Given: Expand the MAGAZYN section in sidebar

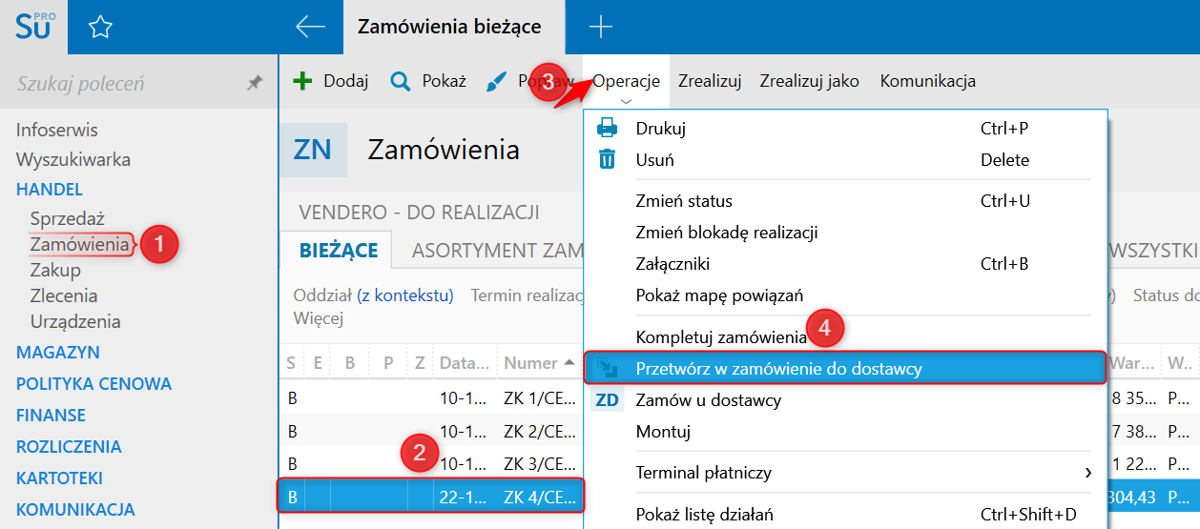Looking at the screenshot, I should (x=58, y=353).
